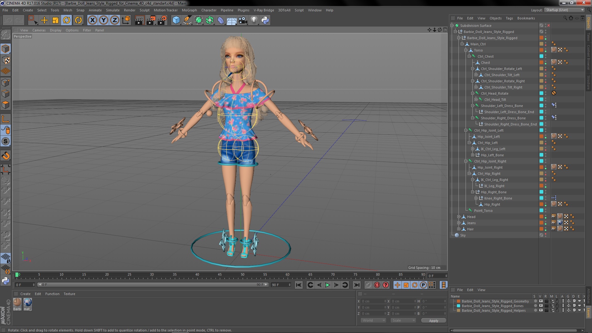
Task: Click orange swatch of Geometry layer
Action: 458,301
